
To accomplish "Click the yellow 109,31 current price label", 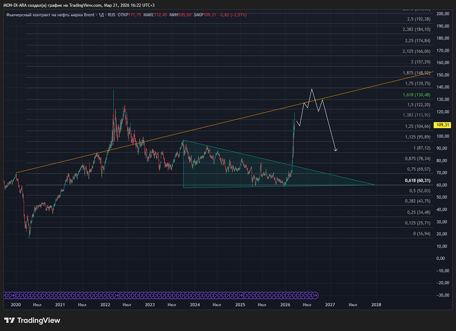I will tap(442, 125).
